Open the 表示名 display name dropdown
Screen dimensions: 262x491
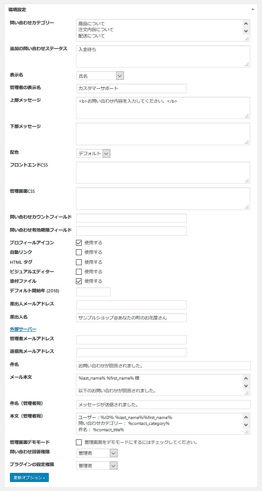[x=118, y=75]
